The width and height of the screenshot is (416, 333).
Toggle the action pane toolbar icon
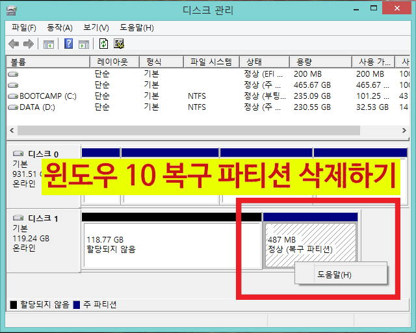84,44
